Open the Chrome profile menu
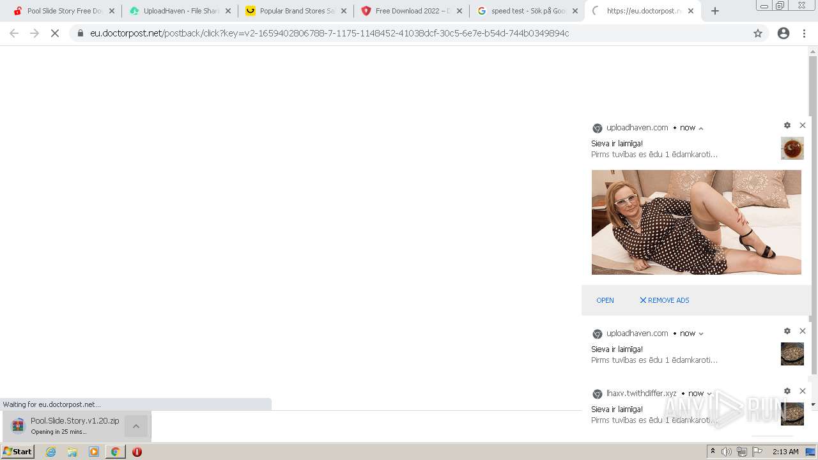 (783, 33)
